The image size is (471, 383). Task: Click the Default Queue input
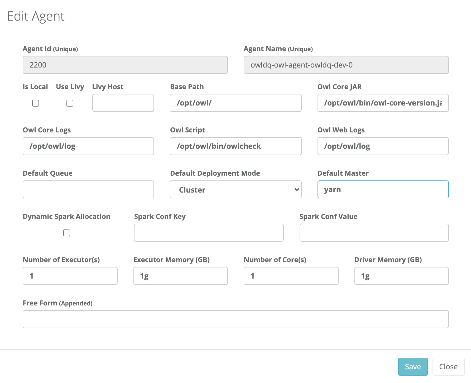(88, 189)
